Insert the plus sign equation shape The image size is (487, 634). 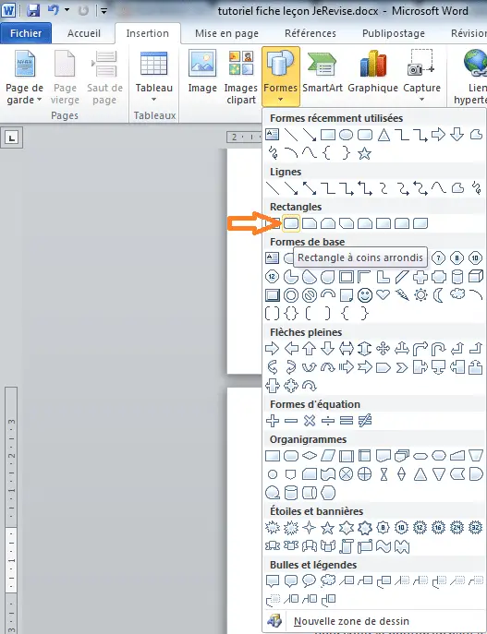click(273, 421)
